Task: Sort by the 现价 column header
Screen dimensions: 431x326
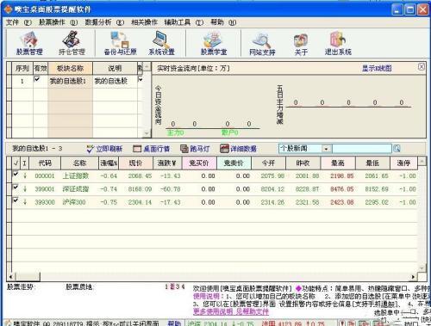Action: pos(135,163)
